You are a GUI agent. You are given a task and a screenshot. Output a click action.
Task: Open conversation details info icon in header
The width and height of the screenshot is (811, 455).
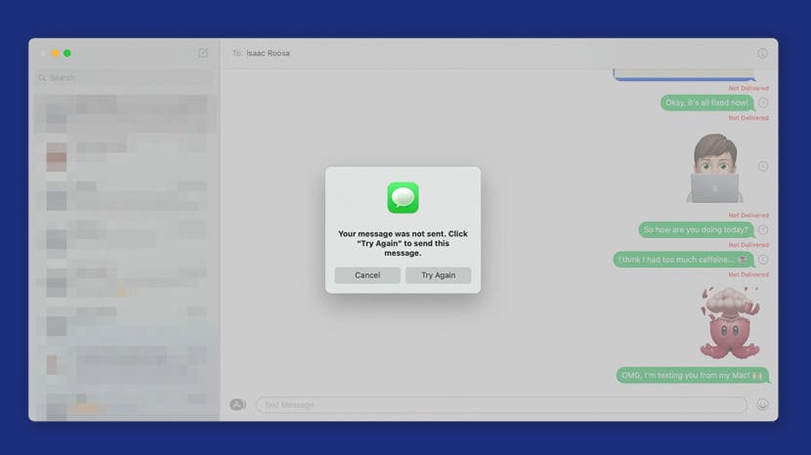(x=762, y=54)
